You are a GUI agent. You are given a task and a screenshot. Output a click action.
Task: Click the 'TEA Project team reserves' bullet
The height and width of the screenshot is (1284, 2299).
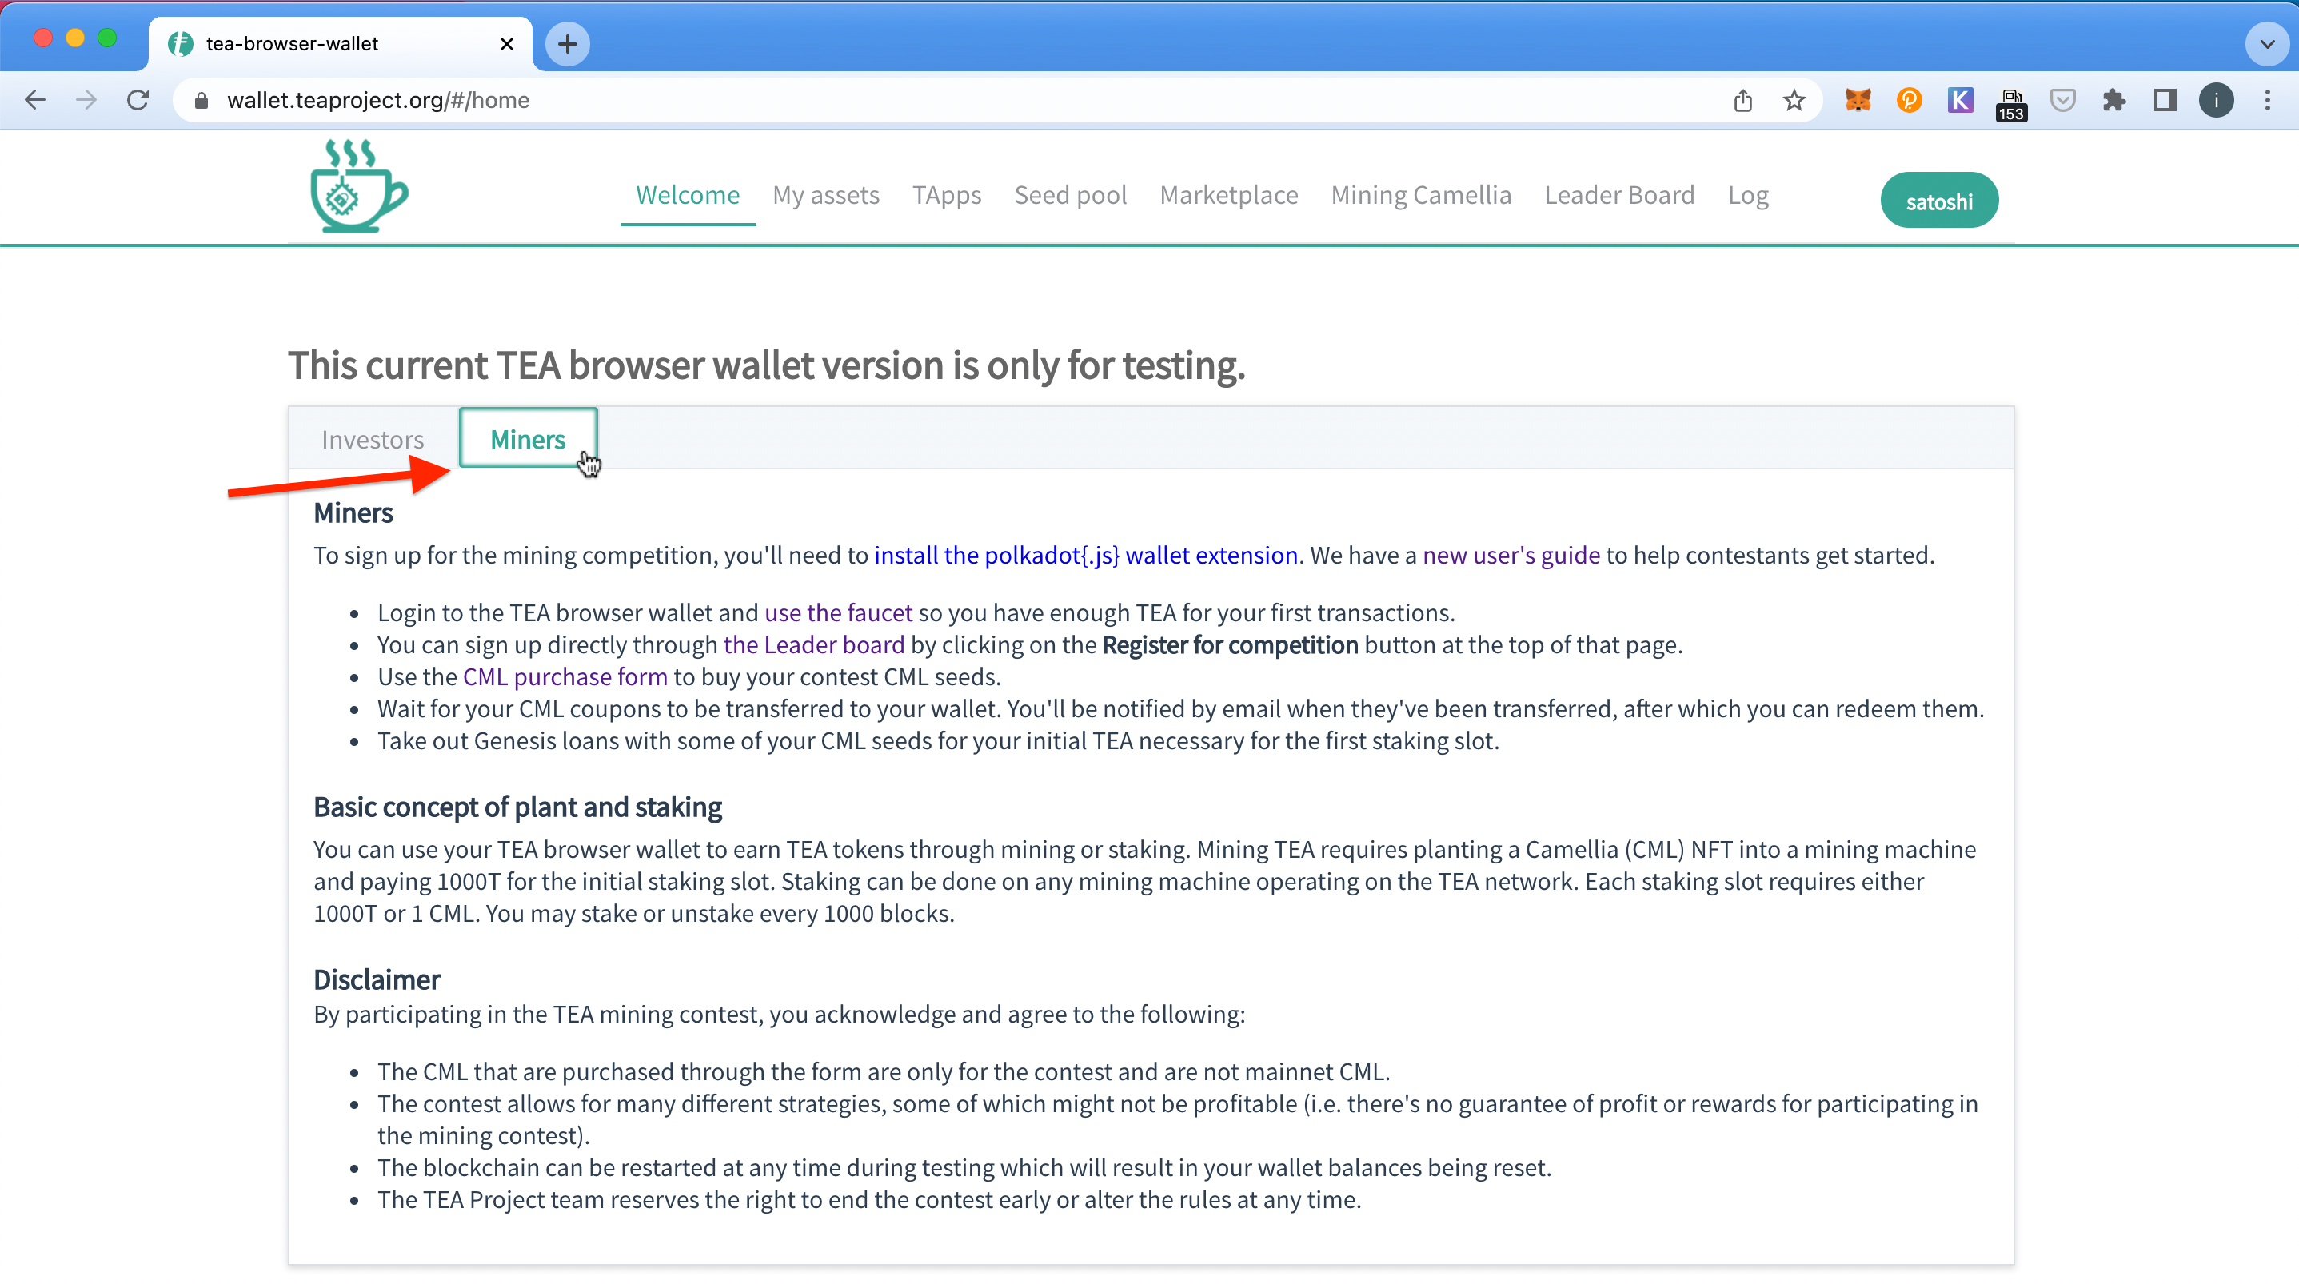coord(869,1199)
